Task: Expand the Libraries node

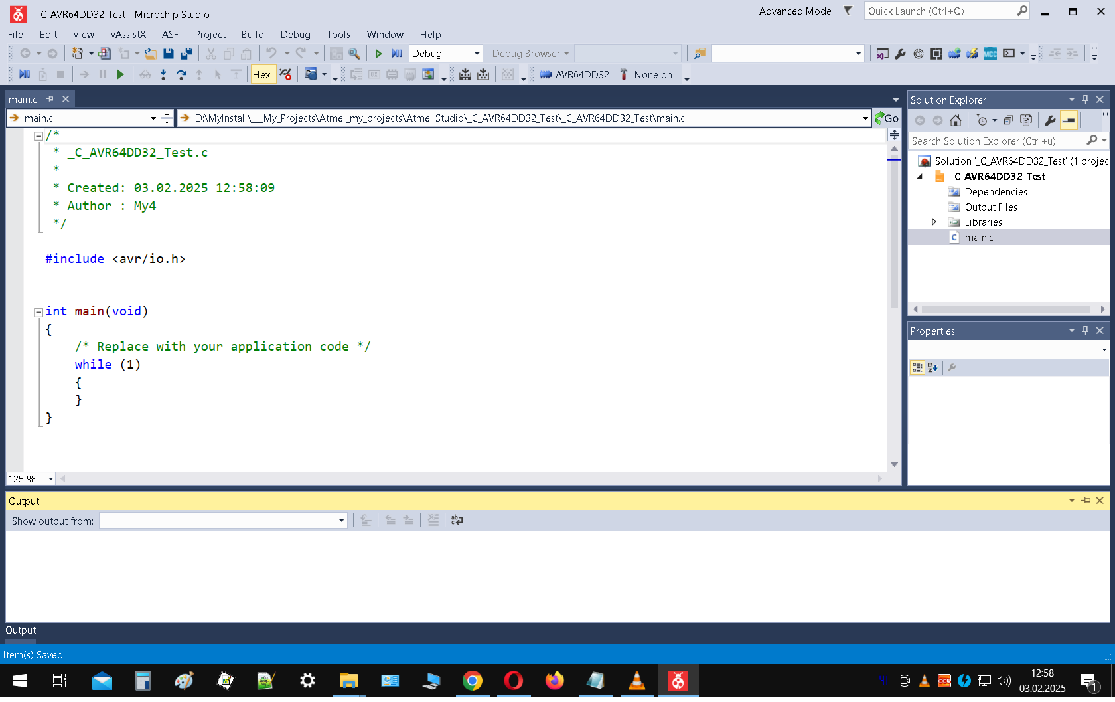Action: coord(934,222)
